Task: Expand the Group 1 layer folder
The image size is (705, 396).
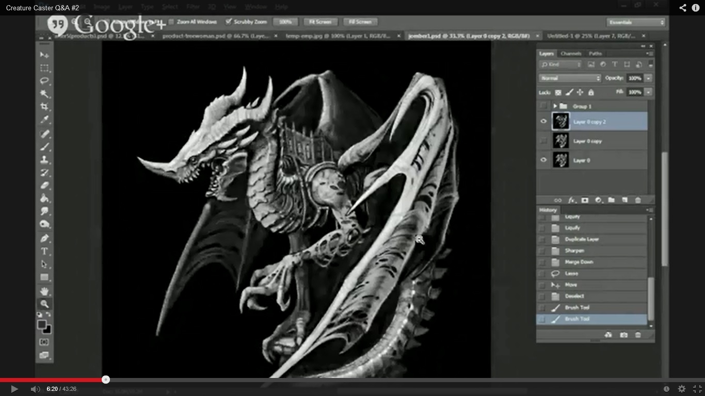Action: pos(555,106)
